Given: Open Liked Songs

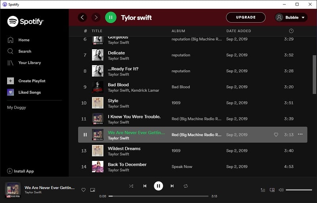Looking at the screenshot, I should point(29,92).
